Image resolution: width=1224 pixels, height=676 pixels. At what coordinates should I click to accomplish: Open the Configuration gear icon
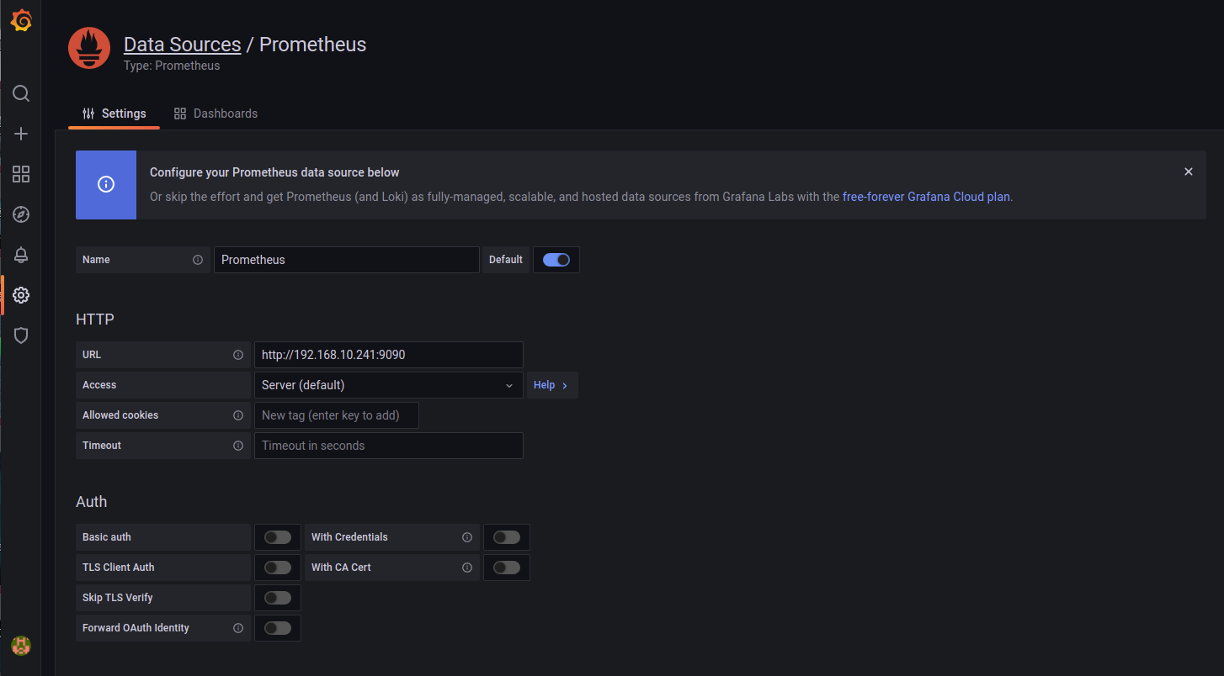tap(21, 295)
